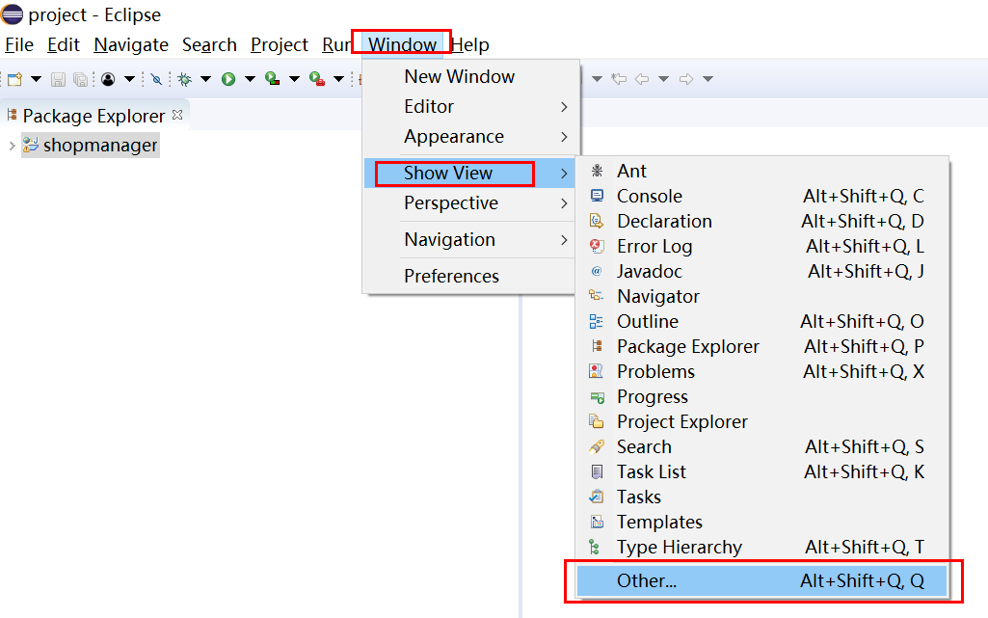Open the Project menu
Image resolution: width=988 pixels, height=618 pixels.
(x=280, y=44)
